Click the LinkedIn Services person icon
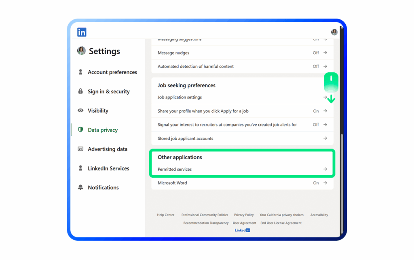 click(x=81, y=168)
